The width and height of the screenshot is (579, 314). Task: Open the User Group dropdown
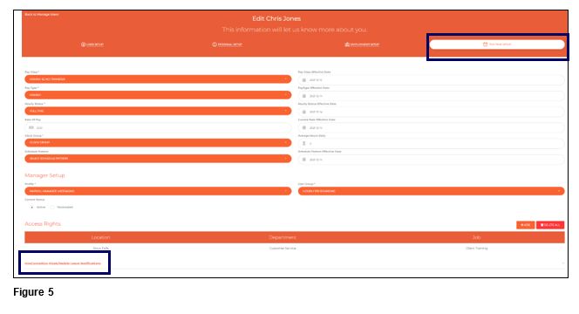coord(432,191)
